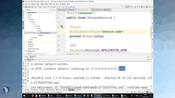Clear the console with the trash icon
Viewport: 175px width, 98px height.
[x=28, y=81]
